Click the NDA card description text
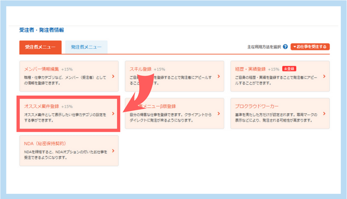 65,155
